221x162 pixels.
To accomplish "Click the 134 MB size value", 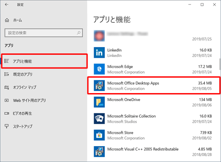I will [x=206, y=100].
